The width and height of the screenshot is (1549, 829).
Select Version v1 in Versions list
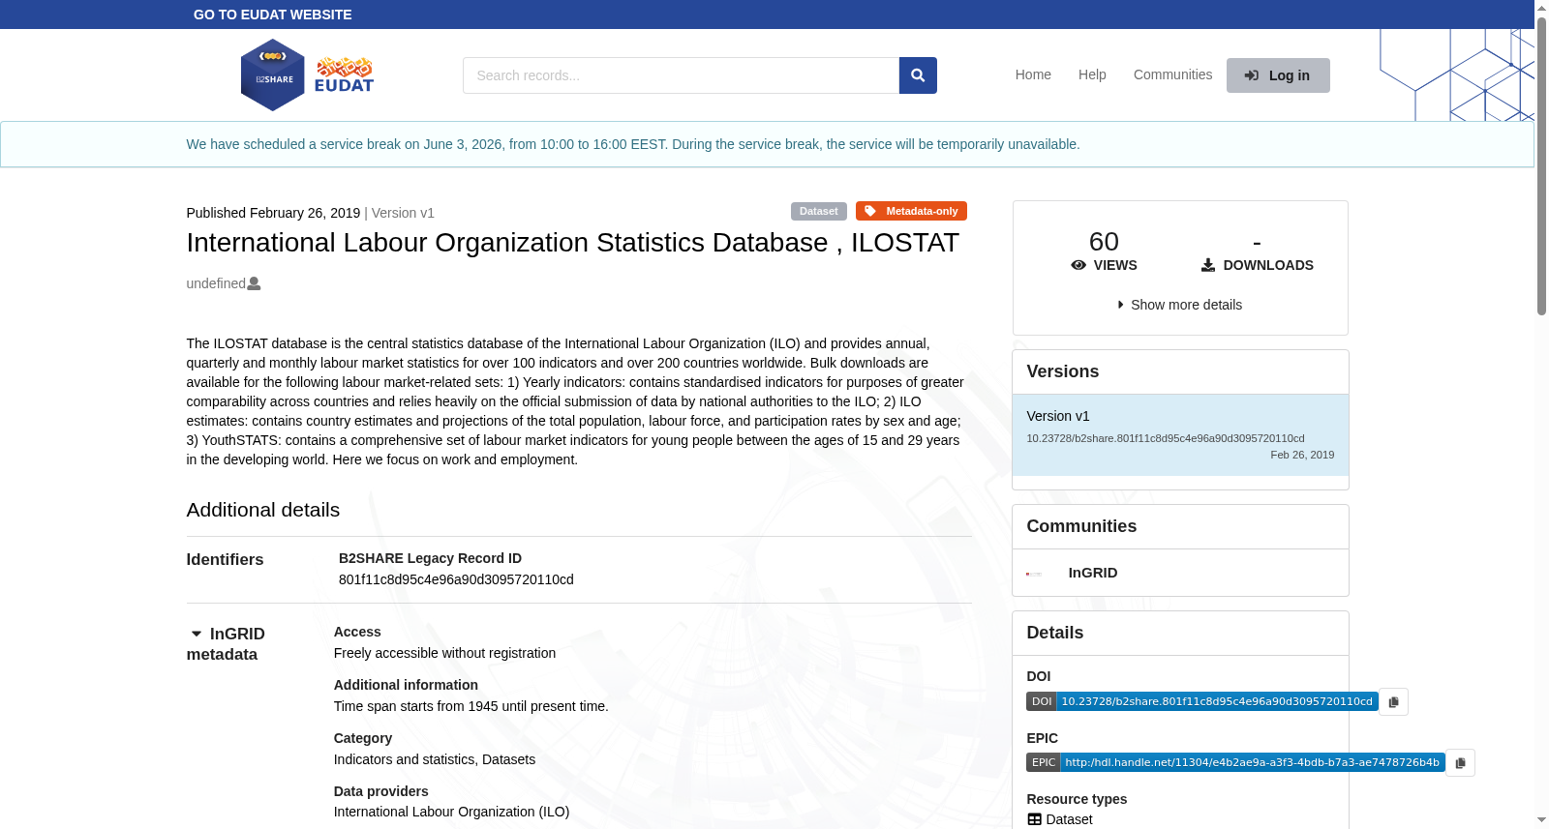coord(1180,434)
